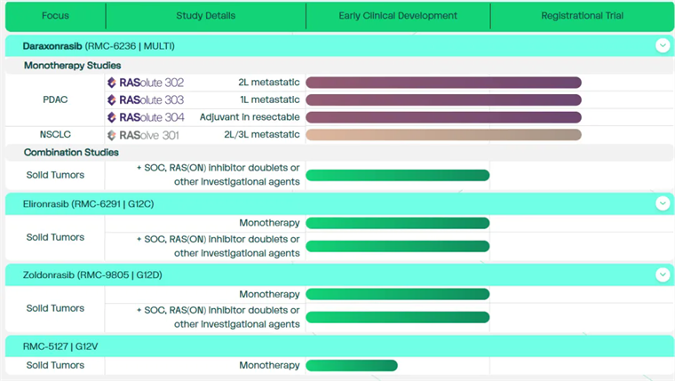Select the Early Clinical Development header

398,16
